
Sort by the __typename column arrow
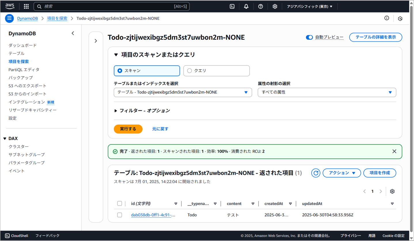(215, 204)
